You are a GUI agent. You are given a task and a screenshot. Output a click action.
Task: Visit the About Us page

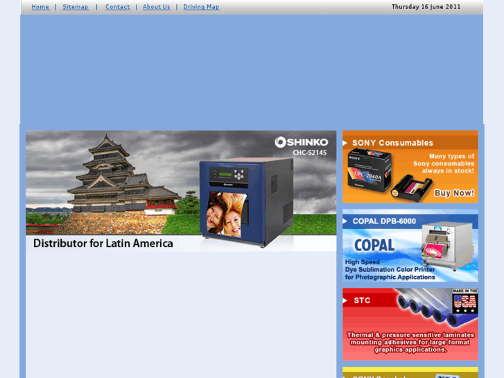(x=157, y=7)
